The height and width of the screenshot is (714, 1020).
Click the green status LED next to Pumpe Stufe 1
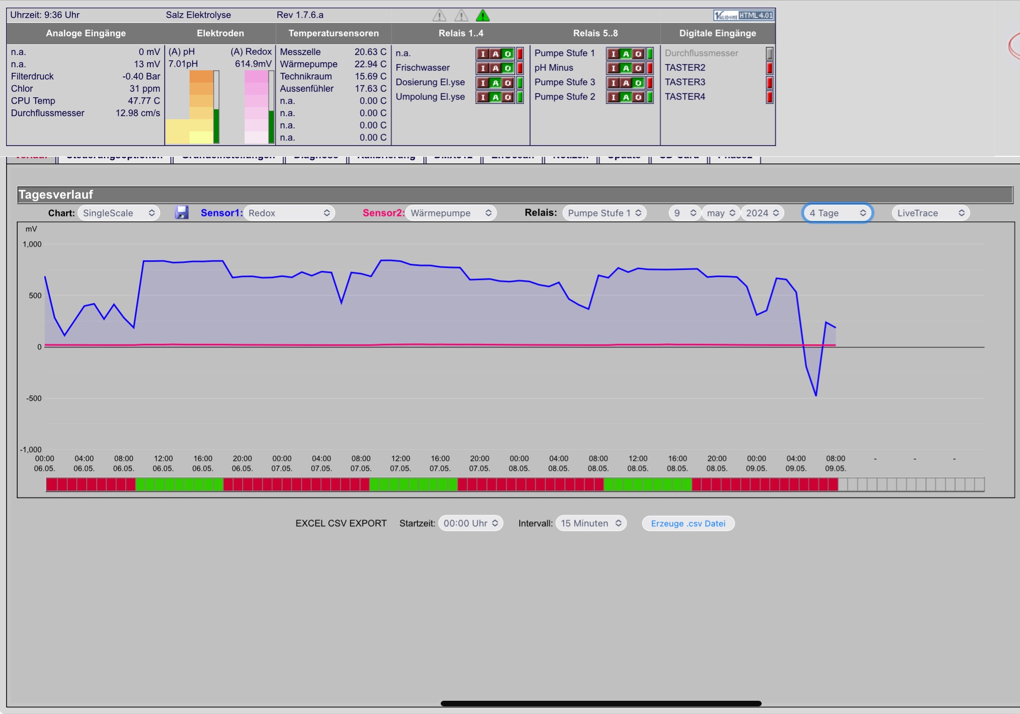click(650, 53)
